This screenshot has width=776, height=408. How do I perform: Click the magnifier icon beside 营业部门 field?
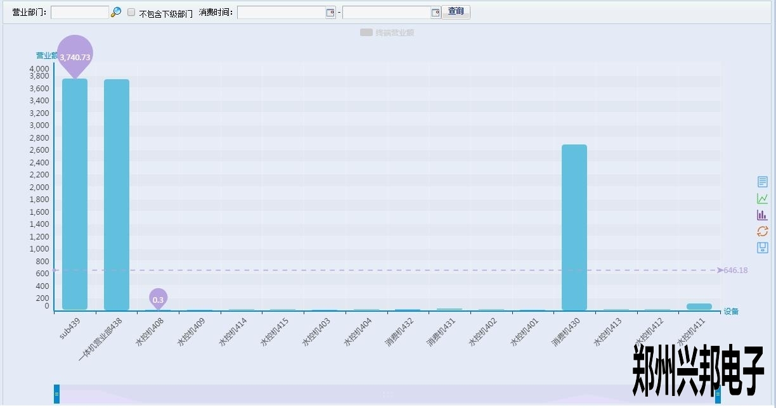pyautogui.click(x=116, y=12)
